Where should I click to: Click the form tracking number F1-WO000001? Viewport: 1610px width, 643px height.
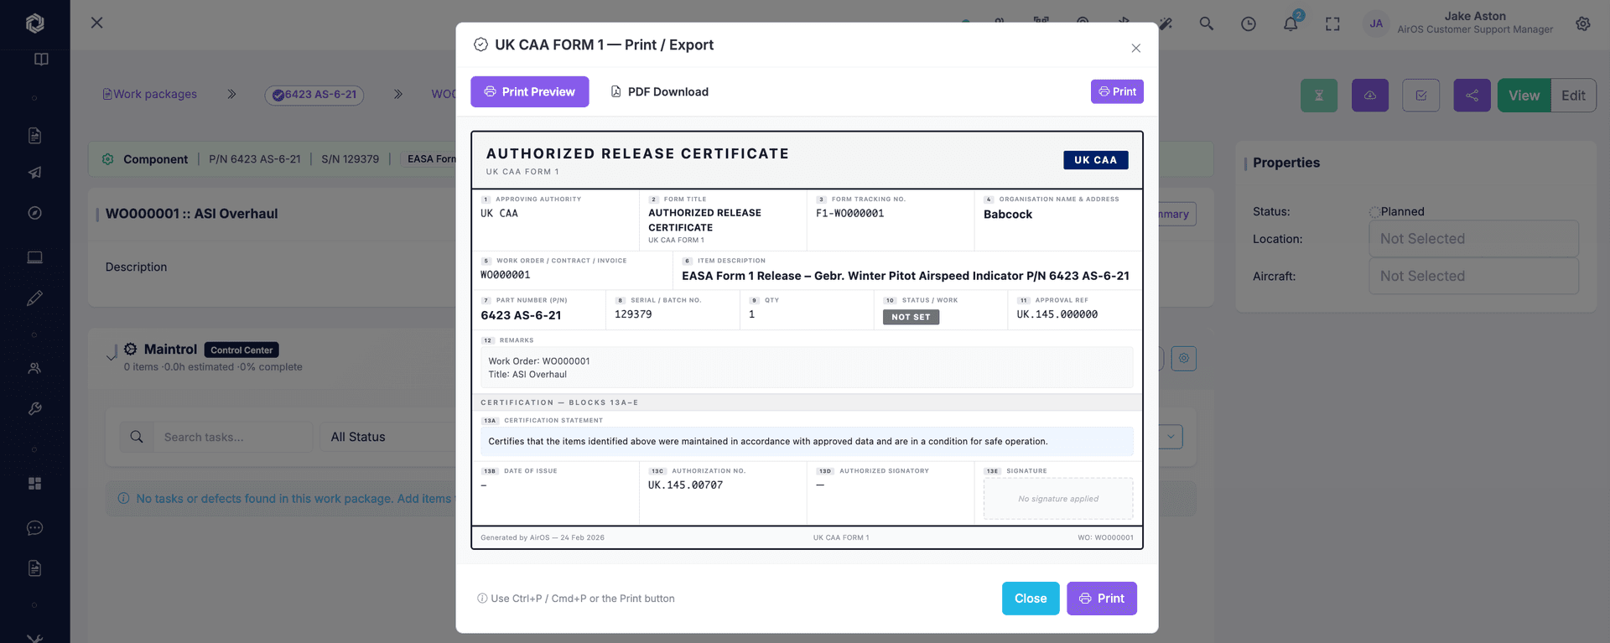(x=849, y=214)
